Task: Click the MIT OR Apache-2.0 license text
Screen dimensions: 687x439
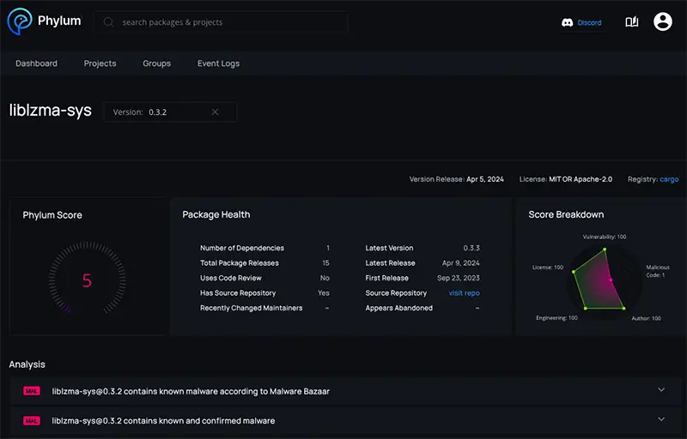Action: (x=581, y=179)
